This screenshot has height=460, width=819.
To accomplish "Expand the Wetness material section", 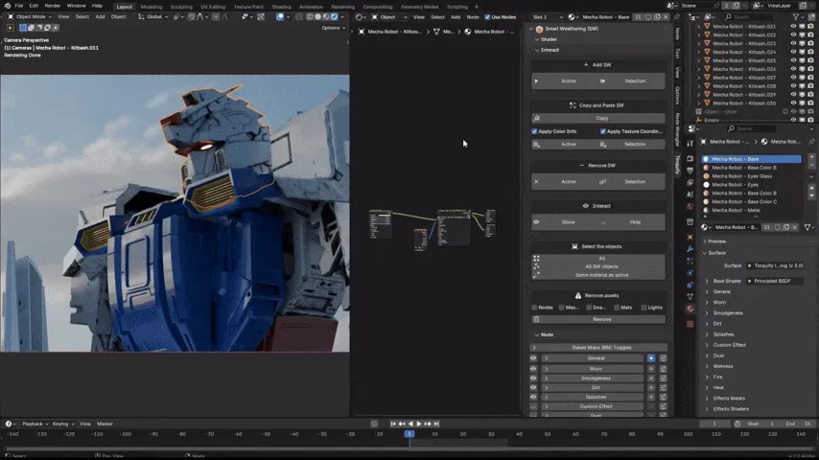I will (708, 366).
